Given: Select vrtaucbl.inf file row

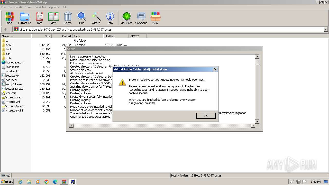Looking at the screenshot, I should tap(13, 102).
